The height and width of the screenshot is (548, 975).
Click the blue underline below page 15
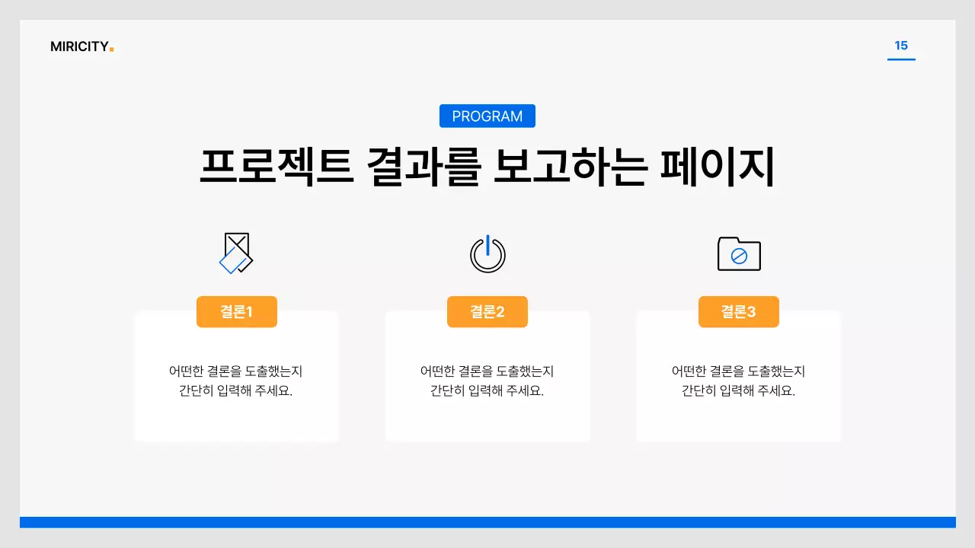[901, 58]
